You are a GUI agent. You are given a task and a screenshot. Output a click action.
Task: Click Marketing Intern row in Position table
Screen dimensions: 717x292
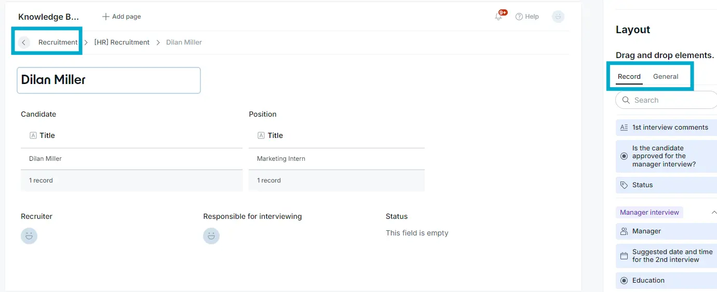[336, 159]
